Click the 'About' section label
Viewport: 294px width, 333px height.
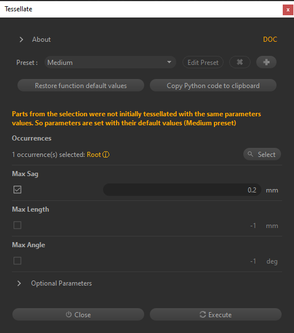(41, 40)
